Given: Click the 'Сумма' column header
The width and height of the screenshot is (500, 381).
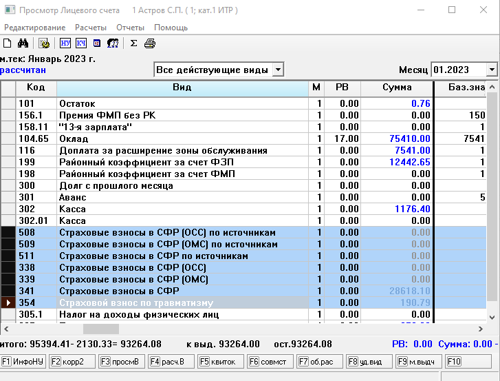Looking at the screenshot, I should point(397,87).
